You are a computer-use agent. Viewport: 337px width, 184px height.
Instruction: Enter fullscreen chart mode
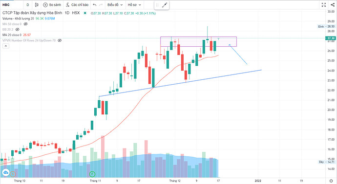click(324, 5)
